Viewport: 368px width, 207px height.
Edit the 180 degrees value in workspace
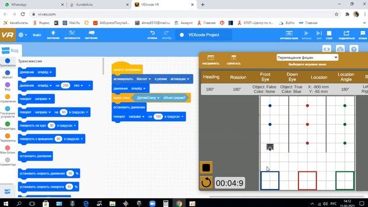coord(158,116)
